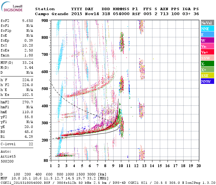Click the C-level value 22
This screenshot has height=185, width=216.
[x=31, y=144]
